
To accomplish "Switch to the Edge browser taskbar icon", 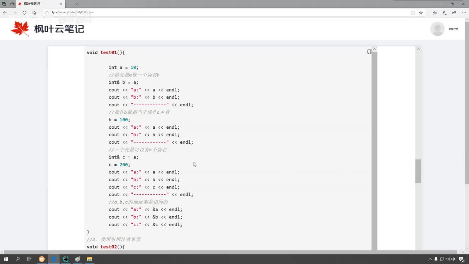I will click(x=53, y=259).
